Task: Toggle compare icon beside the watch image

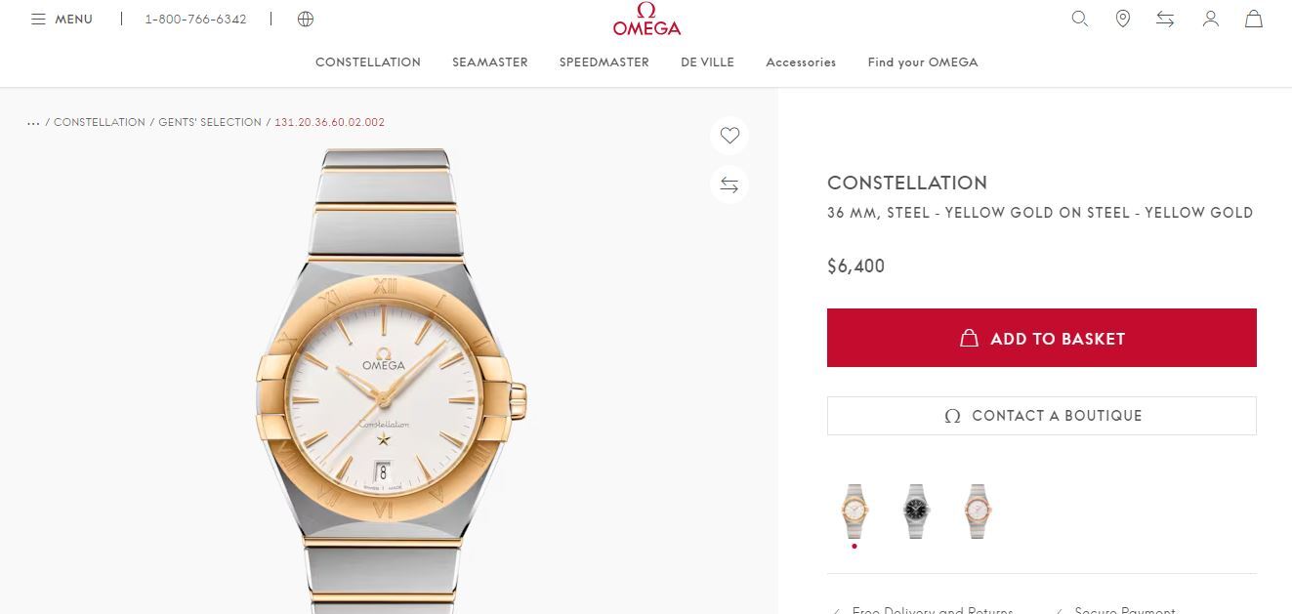Action: (729, 184)
